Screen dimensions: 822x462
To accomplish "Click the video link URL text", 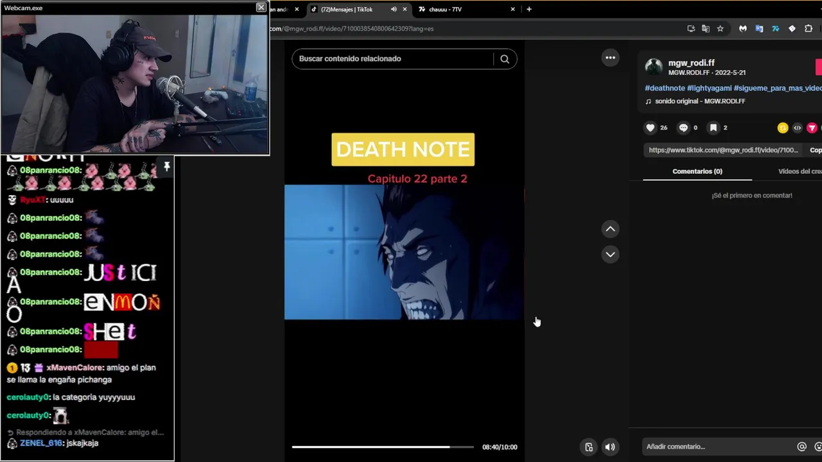I will click(723, 150).
